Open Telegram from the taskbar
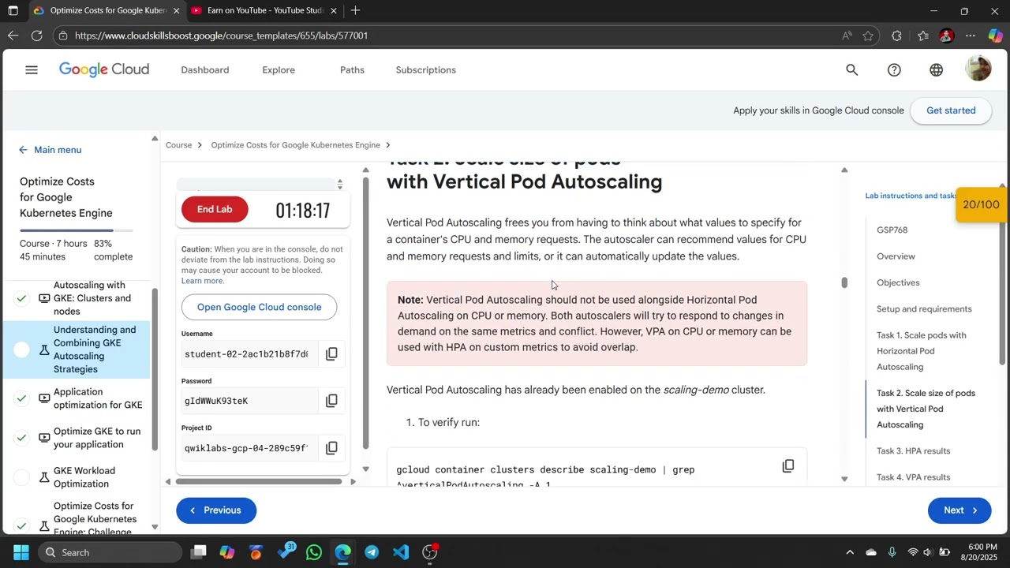Image resolution: width=1010 pixels, height=568 pixels. [372, 552]
